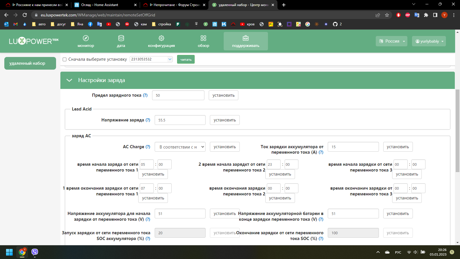Open the Viber app in the taskbar
This screenshot has width=460, height=259.
coord(35,252)
